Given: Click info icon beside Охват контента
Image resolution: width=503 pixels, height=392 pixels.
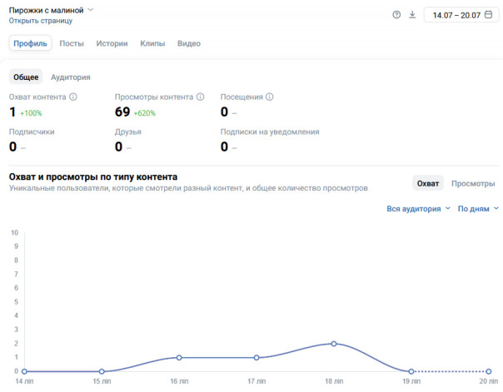Looking at the screenshot, I should pos(73,97).
